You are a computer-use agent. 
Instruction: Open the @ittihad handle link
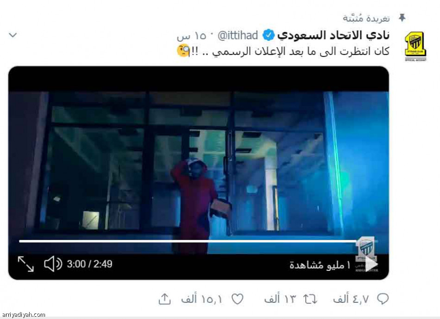point(238,36)
